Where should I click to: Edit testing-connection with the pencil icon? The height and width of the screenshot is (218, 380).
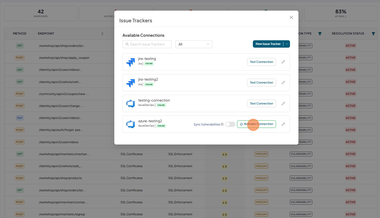[283, 103]
